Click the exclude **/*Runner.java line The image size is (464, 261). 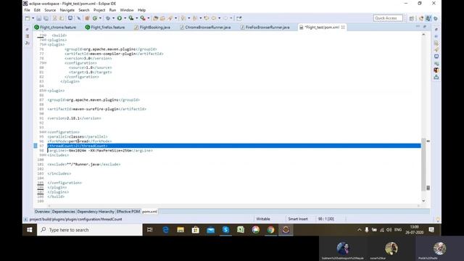[x=84, y=165]
